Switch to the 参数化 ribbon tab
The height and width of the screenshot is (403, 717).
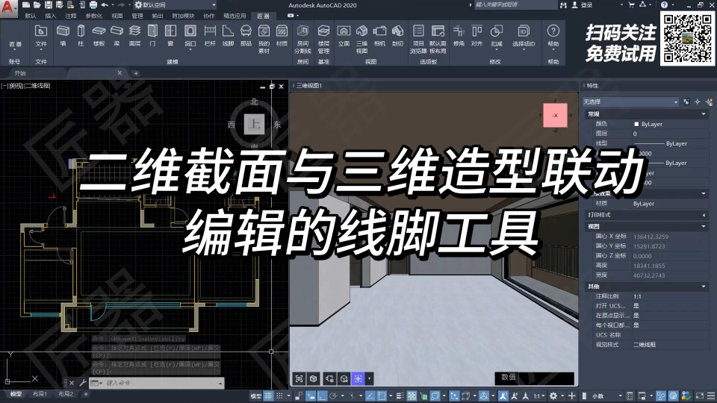click(94, 16)
